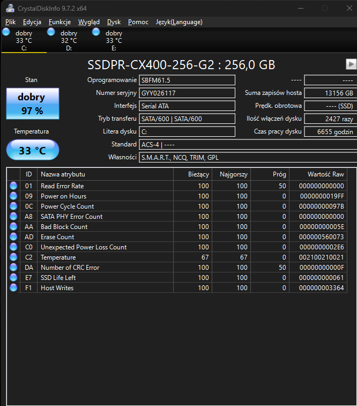Click the serial number field GYY026117
The image size is (357, 406).
(187, 93)
